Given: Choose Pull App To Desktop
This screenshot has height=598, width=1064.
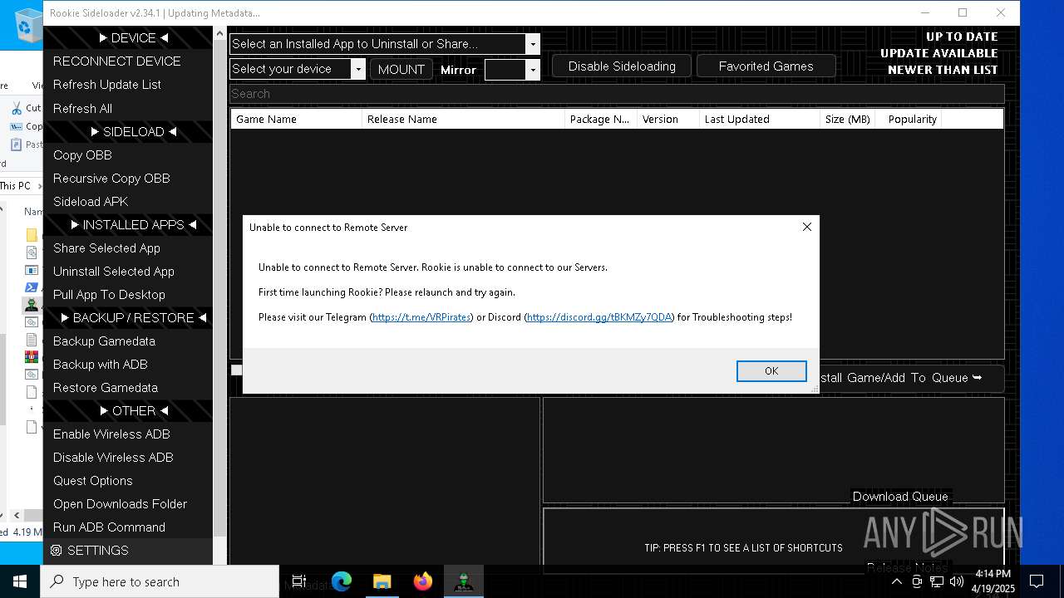Looking at the screenshot, I should (109, 294).
